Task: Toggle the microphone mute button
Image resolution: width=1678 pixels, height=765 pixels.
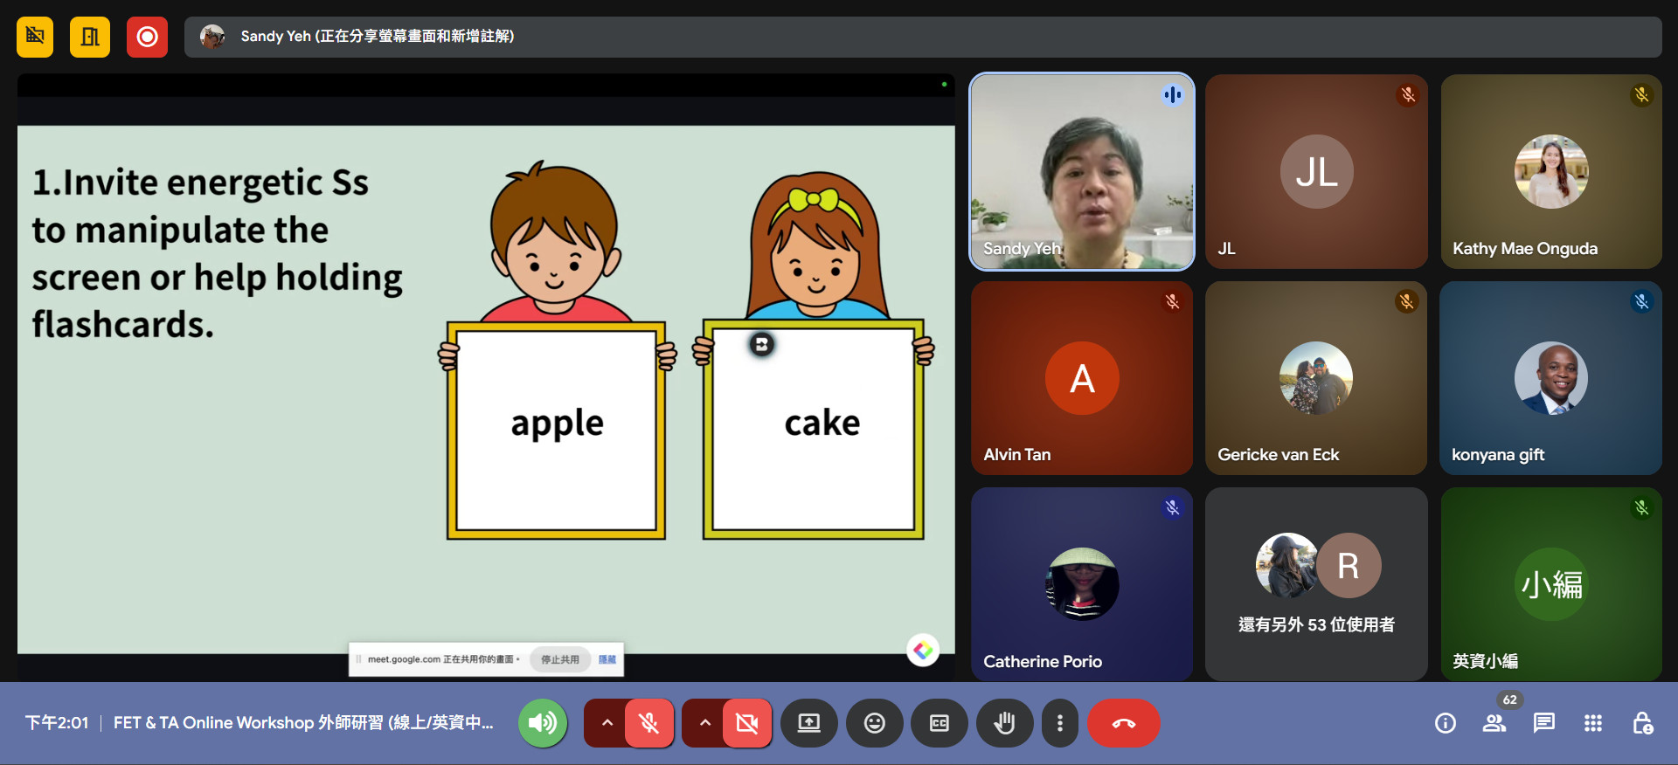Action: (x=648, y=723)
